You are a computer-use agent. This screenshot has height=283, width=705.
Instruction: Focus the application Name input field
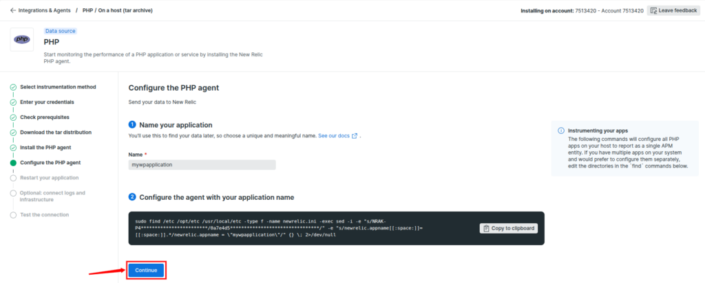202,165
